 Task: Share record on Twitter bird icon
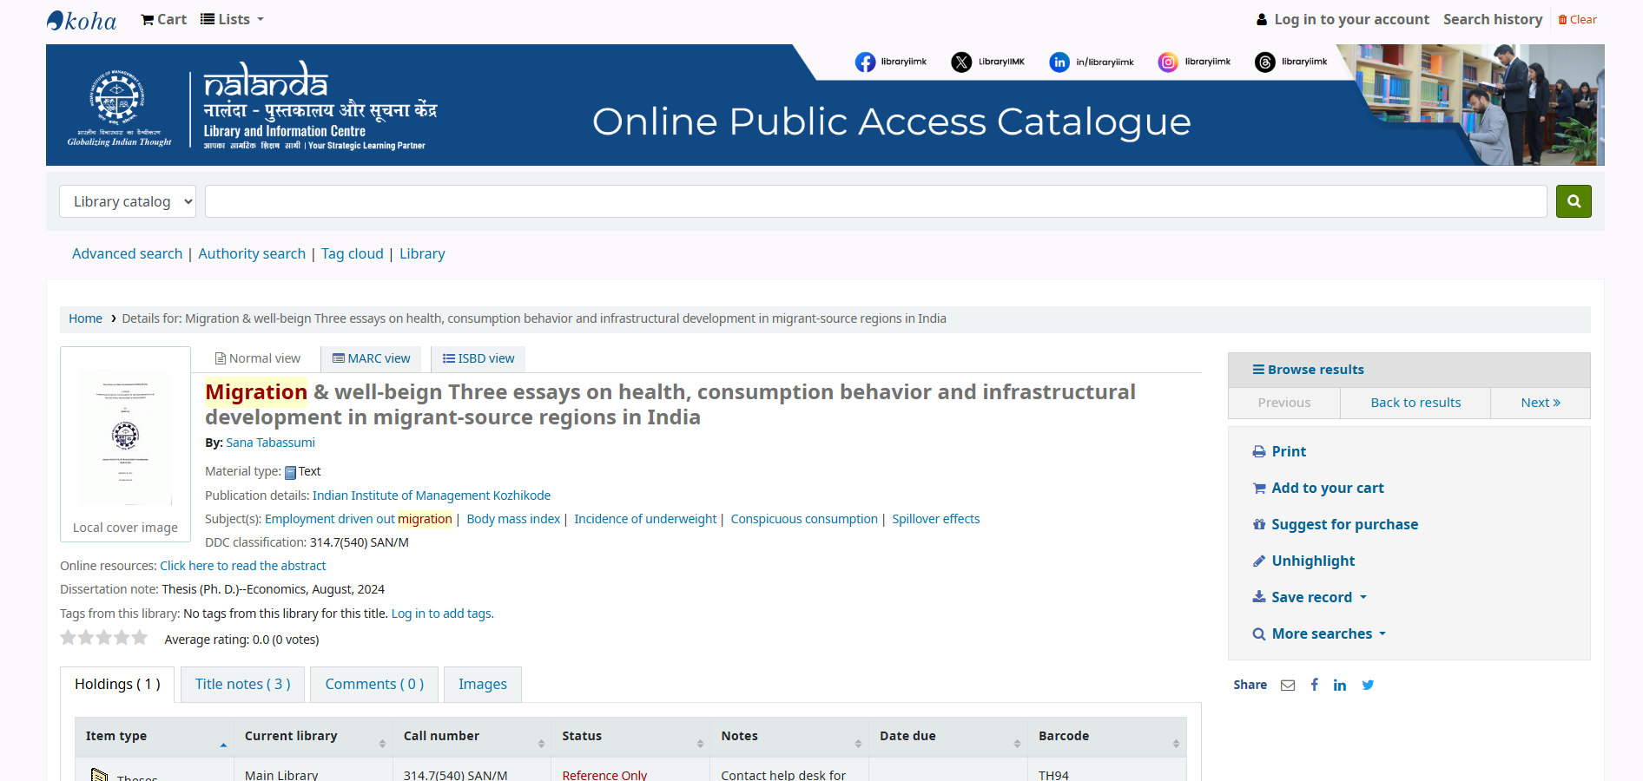1368,686
